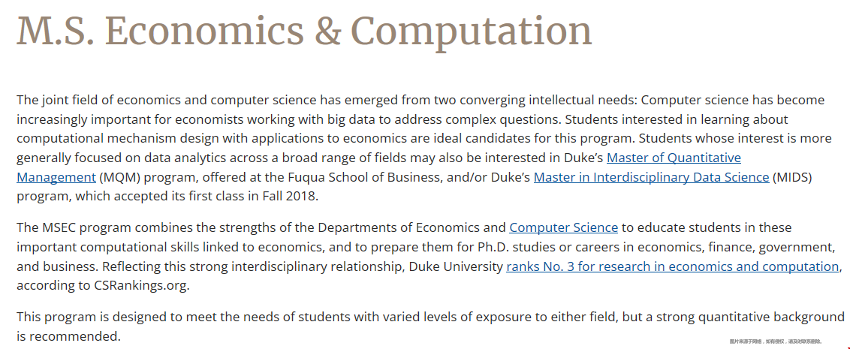
Task: Click the (MQM) abbreviation text
Action: coord(119,177)
